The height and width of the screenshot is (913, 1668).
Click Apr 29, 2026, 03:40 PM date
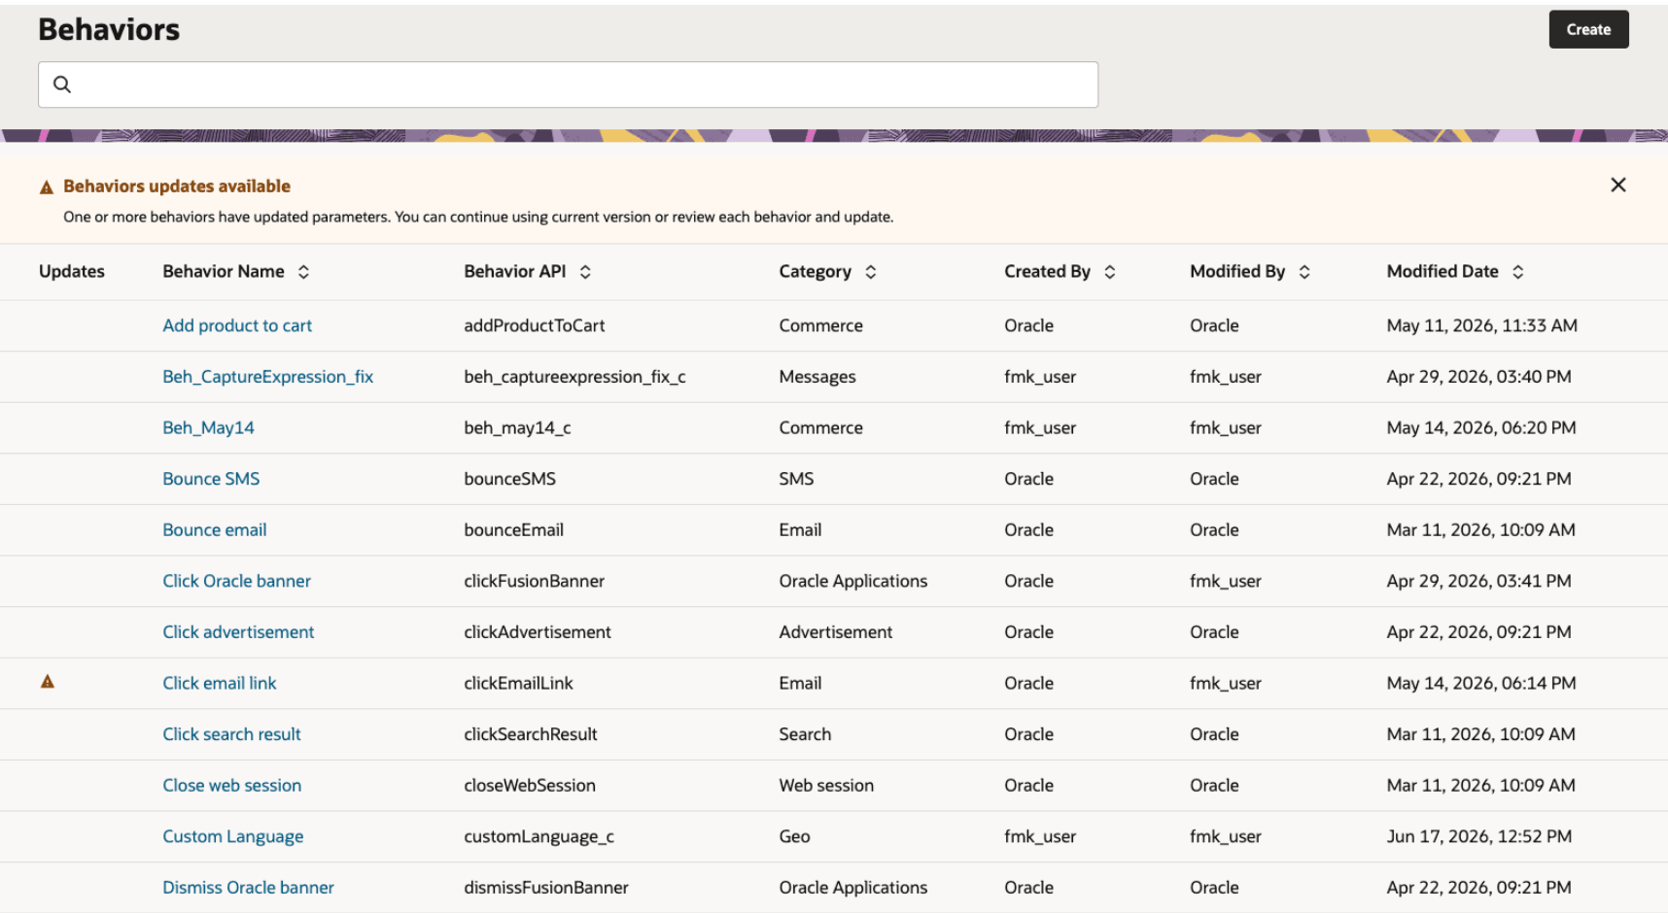(x=1479, y=377)
